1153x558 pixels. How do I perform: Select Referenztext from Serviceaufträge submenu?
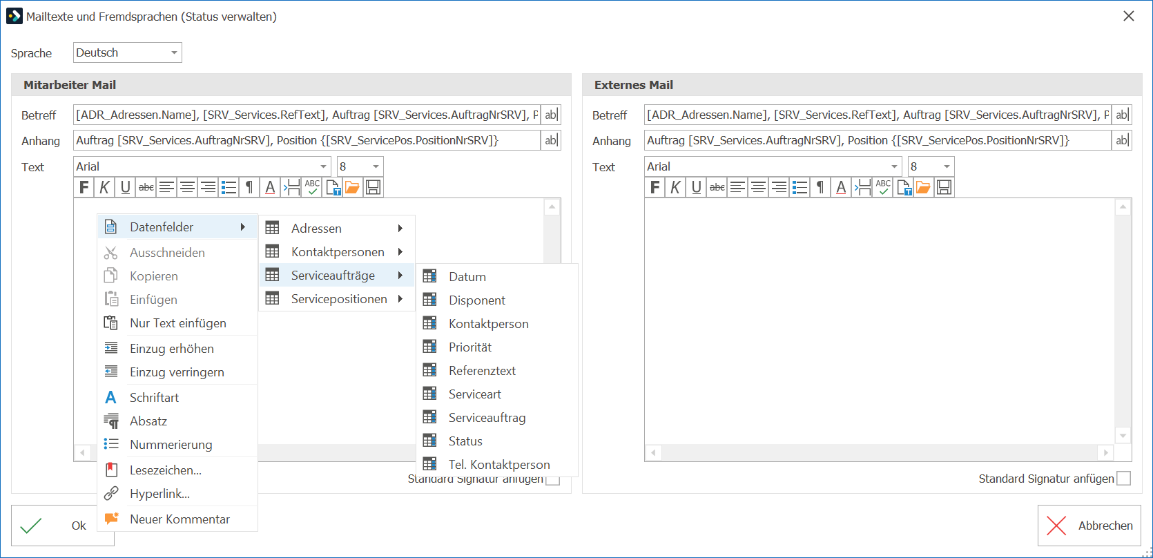click(497, 371)
